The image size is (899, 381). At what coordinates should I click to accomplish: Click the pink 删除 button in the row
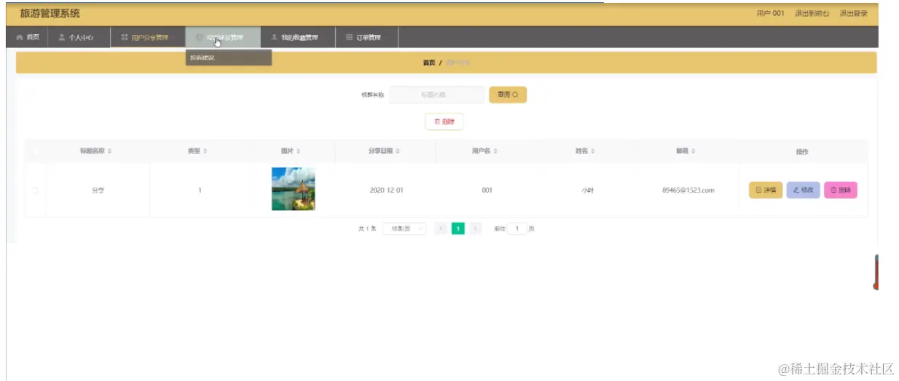[x=841, y=190]
